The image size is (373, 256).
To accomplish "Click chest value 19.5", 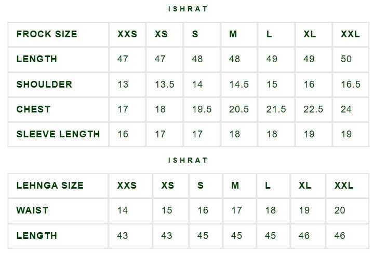I will (202, 109).
